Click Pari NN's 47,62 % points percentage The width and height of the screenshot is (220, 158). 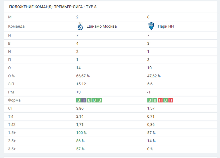(x=154, y=76)
